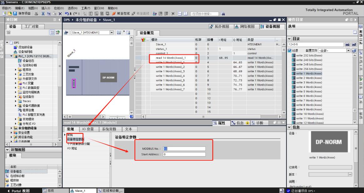The image size is (364, 193).
Task: Click the open project toolbar icon
Action: [x=10, y=14]
